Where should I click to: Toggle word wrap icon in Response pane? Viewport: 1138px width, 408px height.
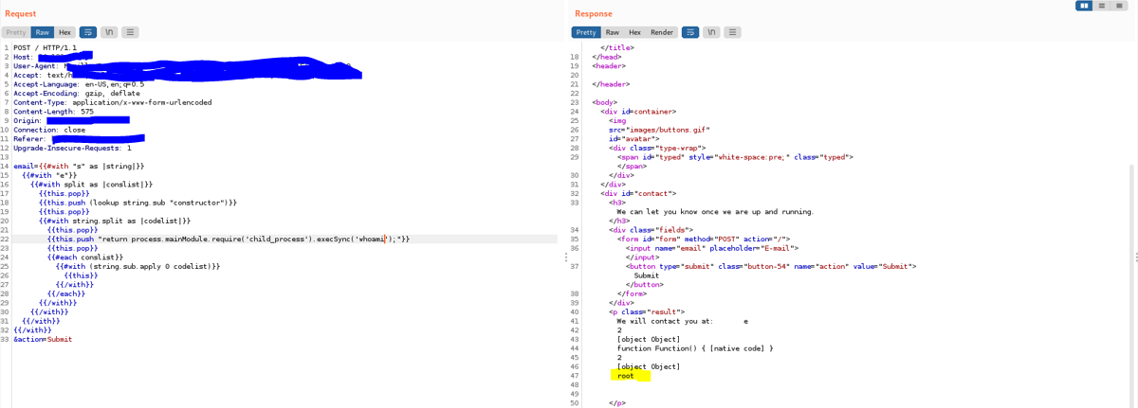pyautogui.click(x=691, y=32)
